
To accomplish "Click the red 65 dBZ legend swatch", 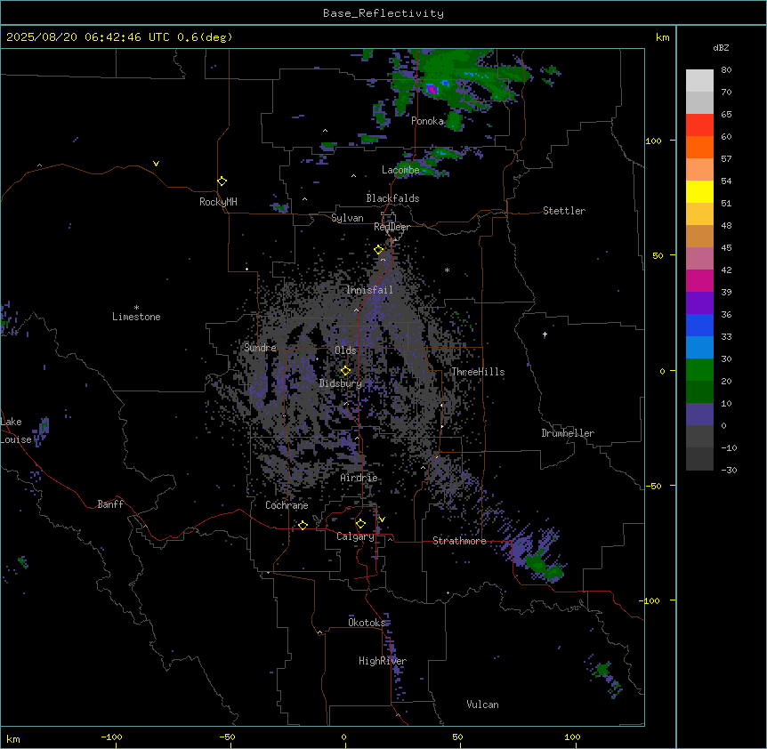I will pos(699,125).
